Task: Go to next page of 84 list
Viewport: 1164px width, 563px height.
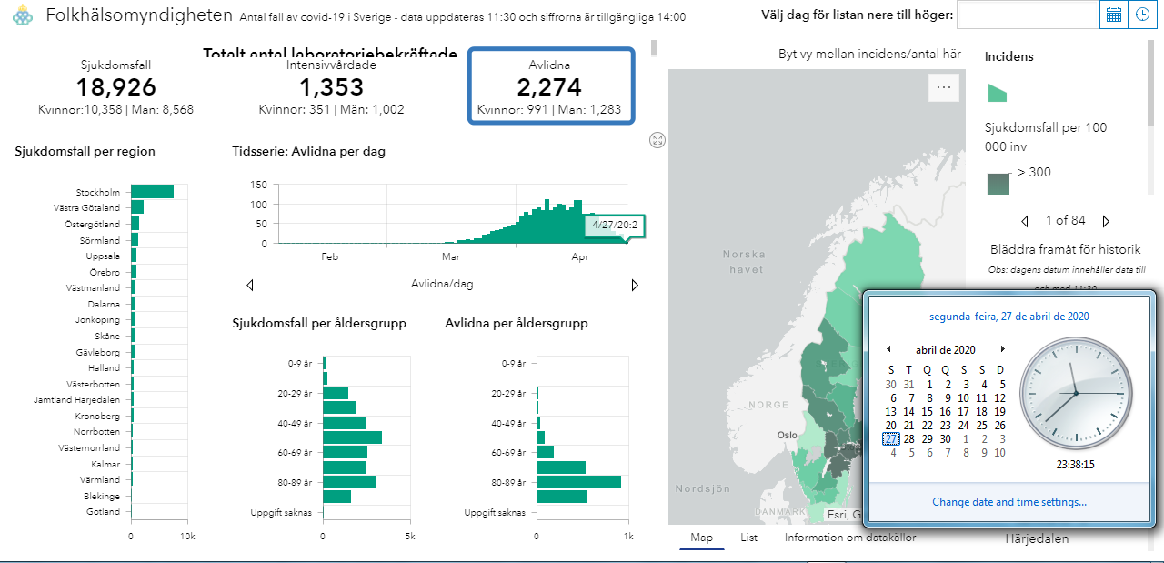Action: tap(1106, 221)
